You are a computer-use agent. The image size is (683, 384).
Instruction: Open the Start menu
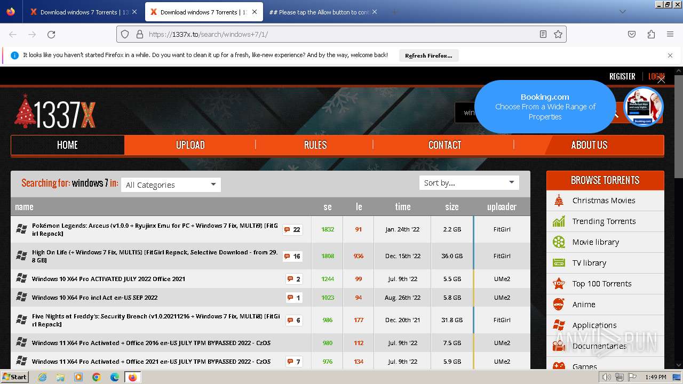click(14, 377)
